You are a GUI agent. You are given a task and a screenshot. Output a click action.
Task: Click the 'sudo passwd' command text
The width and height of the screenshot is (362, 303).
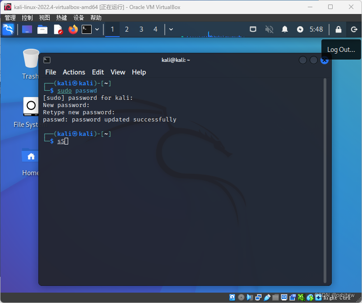pos(77,90)
